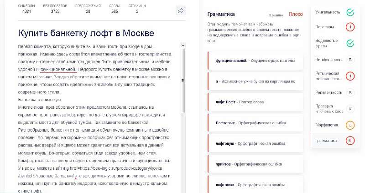Open the 'функциональной.' grammar error card

[255, 61]
